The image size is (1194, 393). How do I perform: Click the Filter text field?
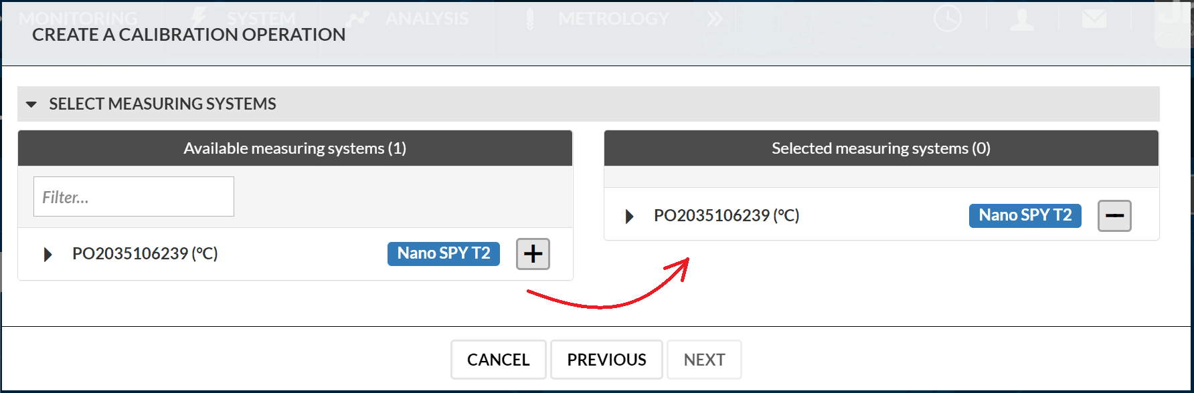pos(134,196)
